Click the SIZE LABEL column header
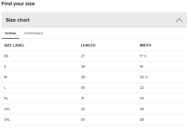Viewport: 191px width, 128px height. 14,45
